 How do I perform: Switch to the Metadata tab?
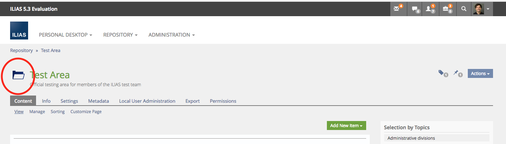[98, 101]
